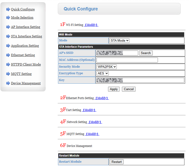Click the Key password field
This screenshot has width=189, height=168.
(140, 80)
